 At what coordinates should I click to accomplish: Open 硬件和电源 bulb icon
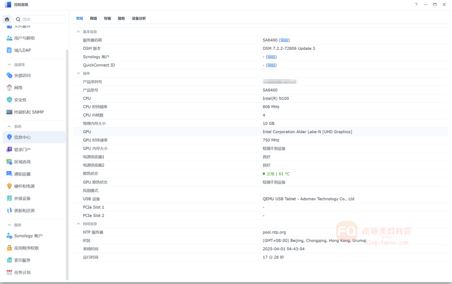tap(9, 186)
